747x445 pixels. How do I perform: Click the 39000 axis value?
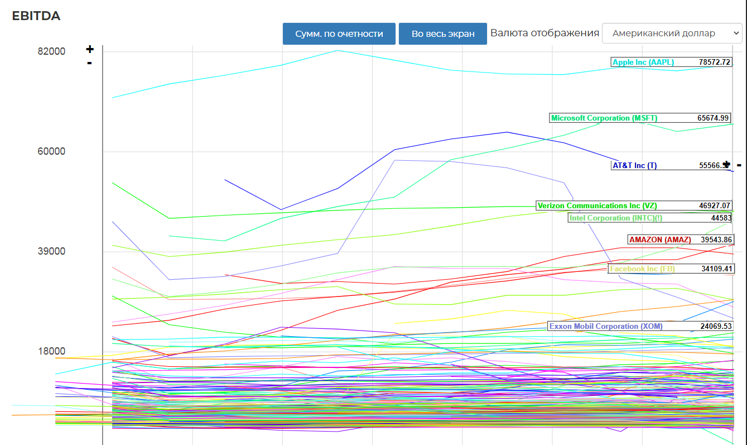pos(51,251)
